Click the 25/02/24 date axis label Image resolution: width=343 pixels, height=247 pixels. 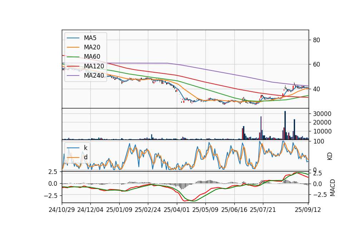click(x=148, y=210)
